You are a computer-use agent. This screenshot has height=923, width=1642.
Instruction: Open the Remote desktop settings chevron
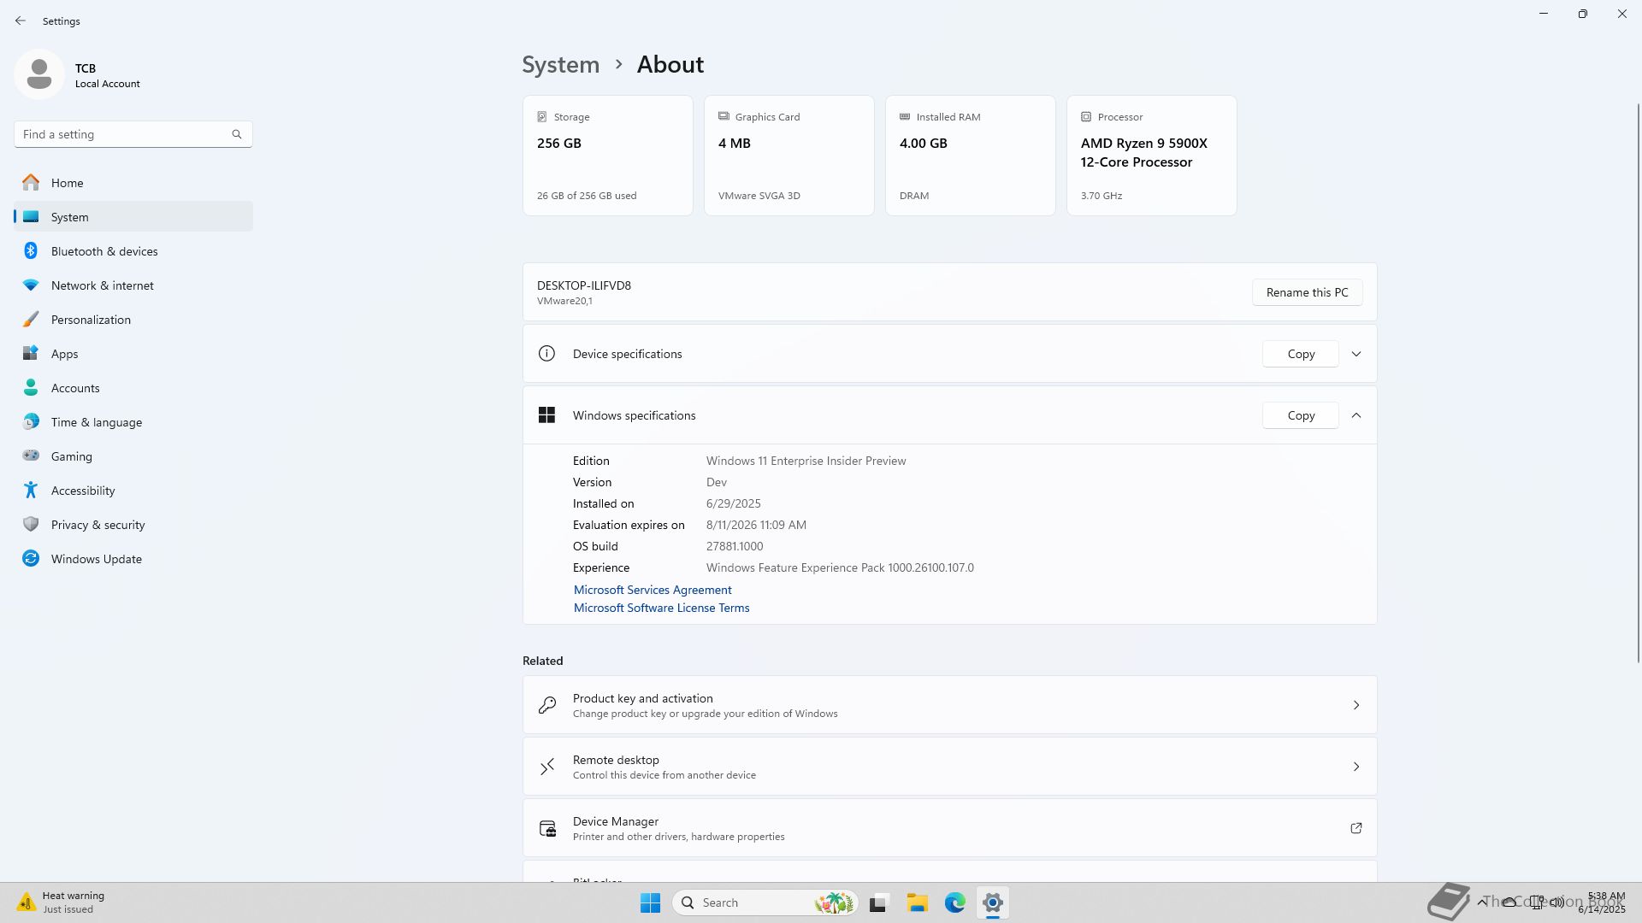(1356, 767)
